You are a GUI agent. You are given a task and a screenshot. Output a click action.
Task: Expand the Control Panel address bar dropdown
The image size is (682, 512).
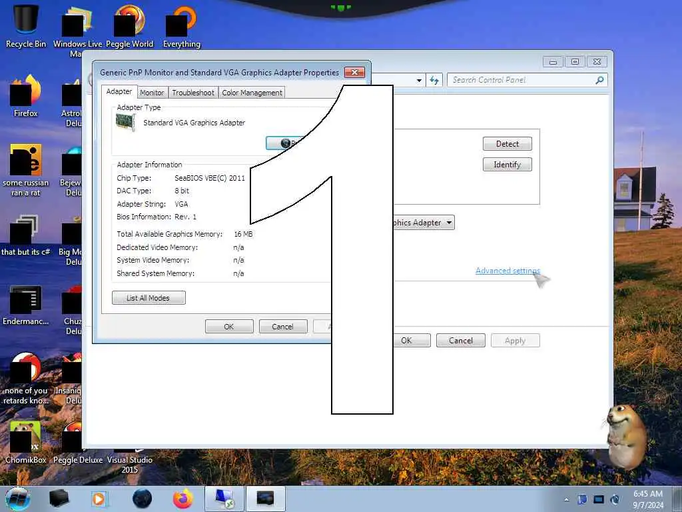click(419, 80)
